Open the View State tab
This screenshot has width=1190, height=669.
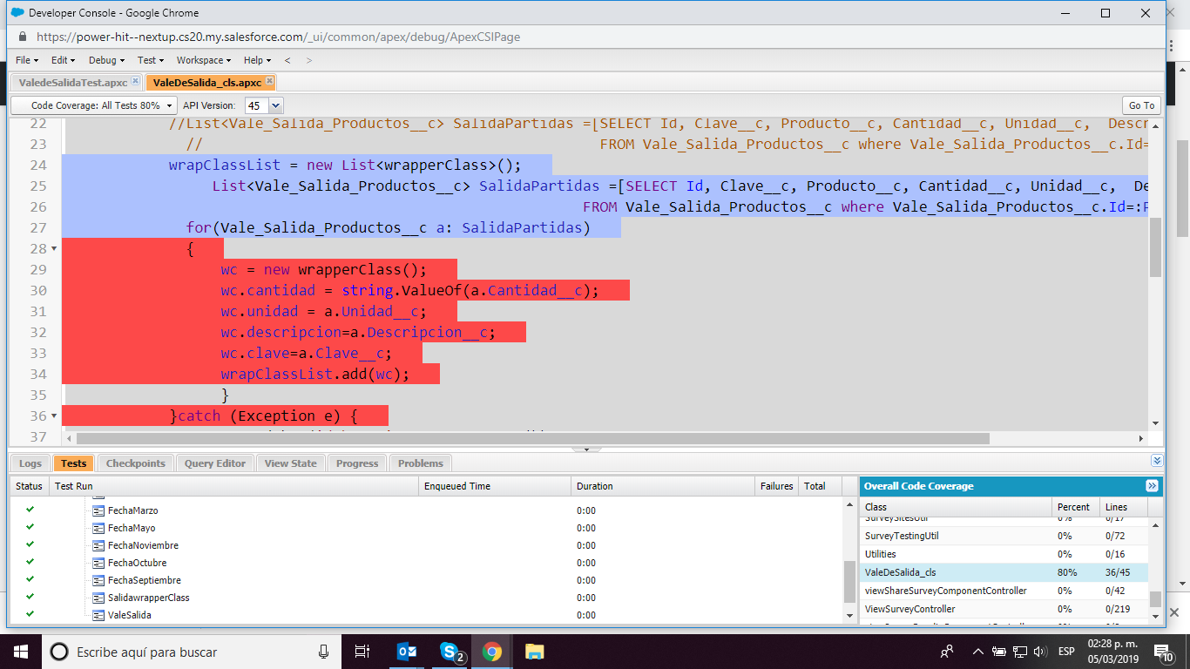pyautogui.click(x=291, y=463)
